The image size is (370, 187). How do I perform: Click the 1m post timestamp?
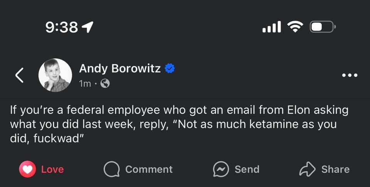pos(85,83)
